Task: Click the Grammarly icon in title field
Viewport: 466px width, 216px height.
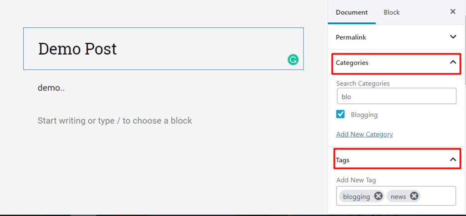Action: click(293, 60)
